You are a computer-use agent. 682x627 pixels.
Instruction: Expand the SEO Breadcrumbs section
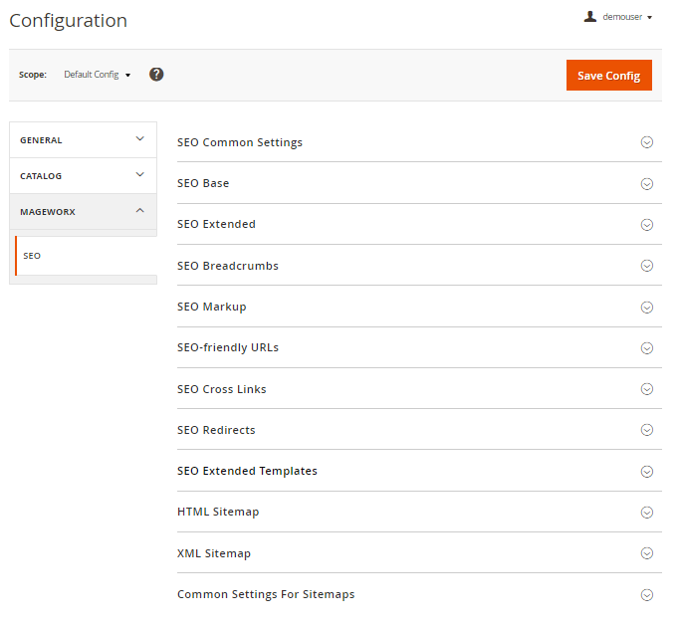pos(228,266)
